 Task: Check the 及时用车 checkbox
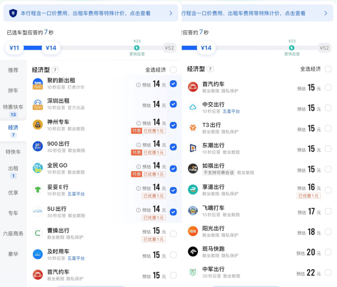(x=173, y=255)
